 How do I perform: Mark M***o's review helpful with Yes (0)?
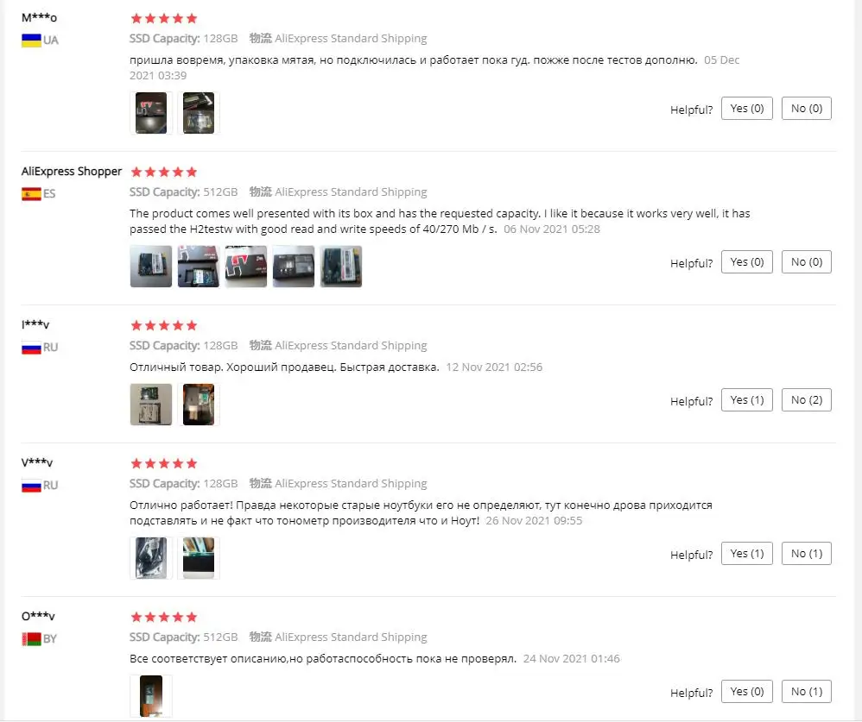pyautogui.click(x=746, y=109)
